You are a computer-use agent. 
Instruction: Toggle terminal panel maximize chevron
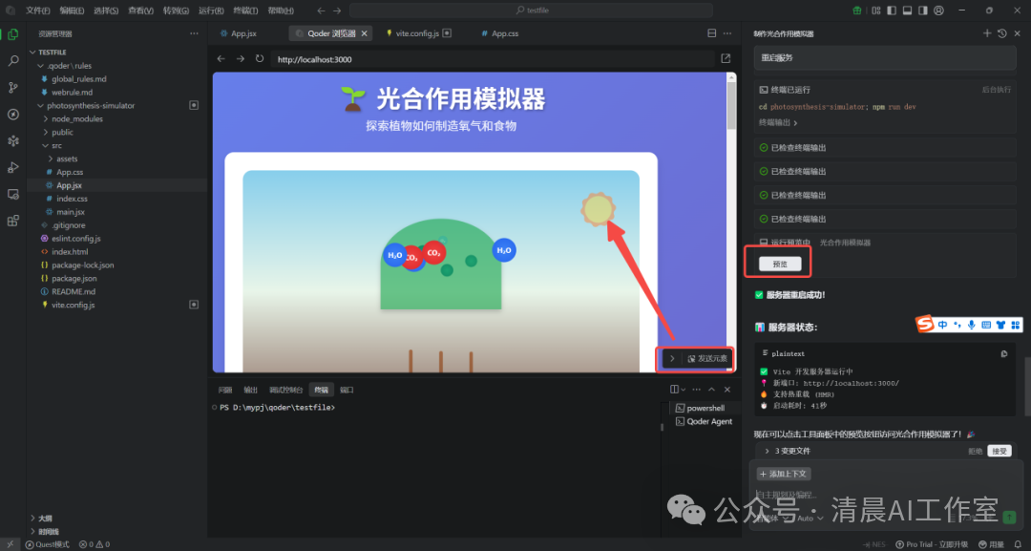coord(710,389)
